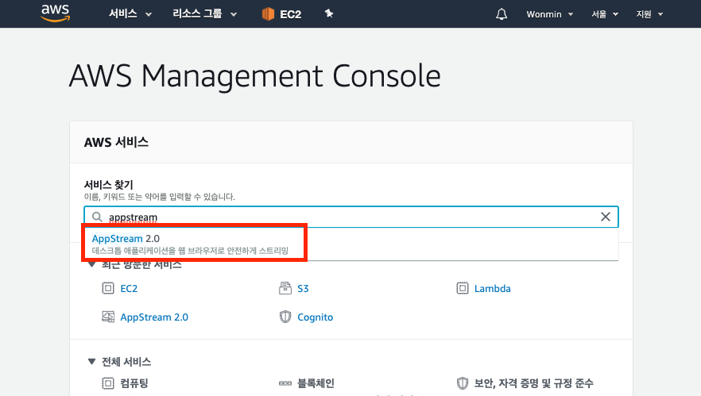
Task: Click the EC2 chip icon in recent services
Action: coord(108,288)
